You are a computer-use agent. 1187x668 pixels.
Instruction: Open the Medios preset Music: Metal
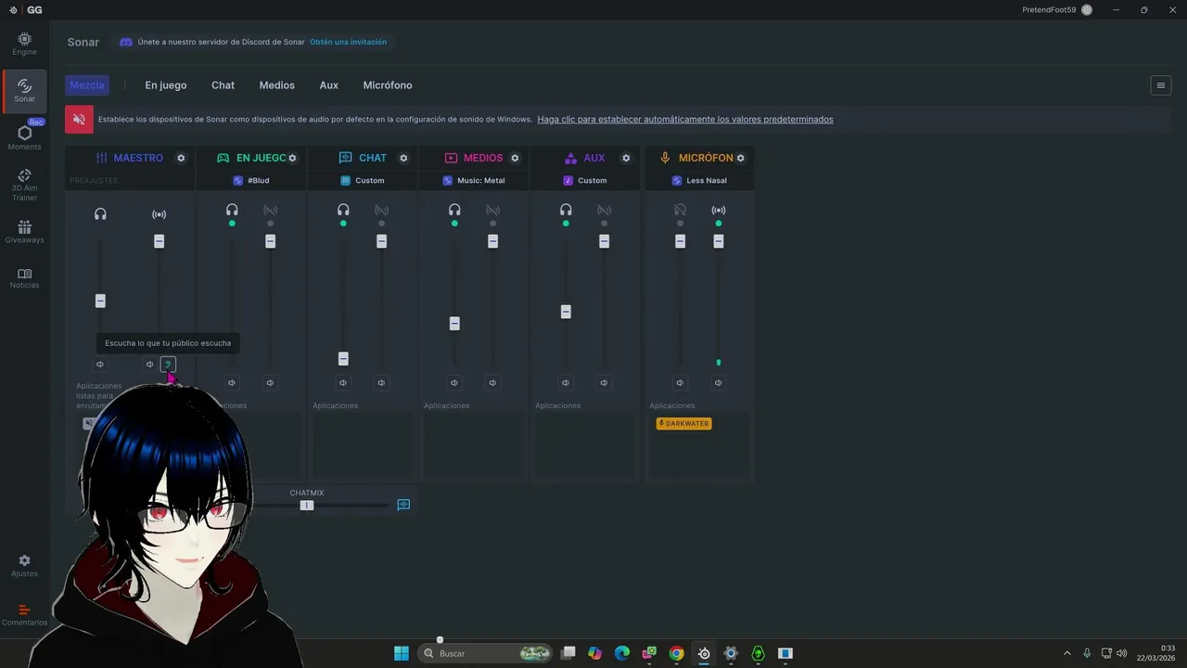pos(474,180)
